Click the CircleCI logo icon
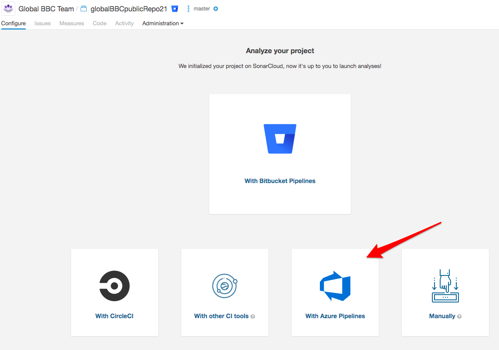Viewport: 499px width, 350px height. [x=114, y=286]
